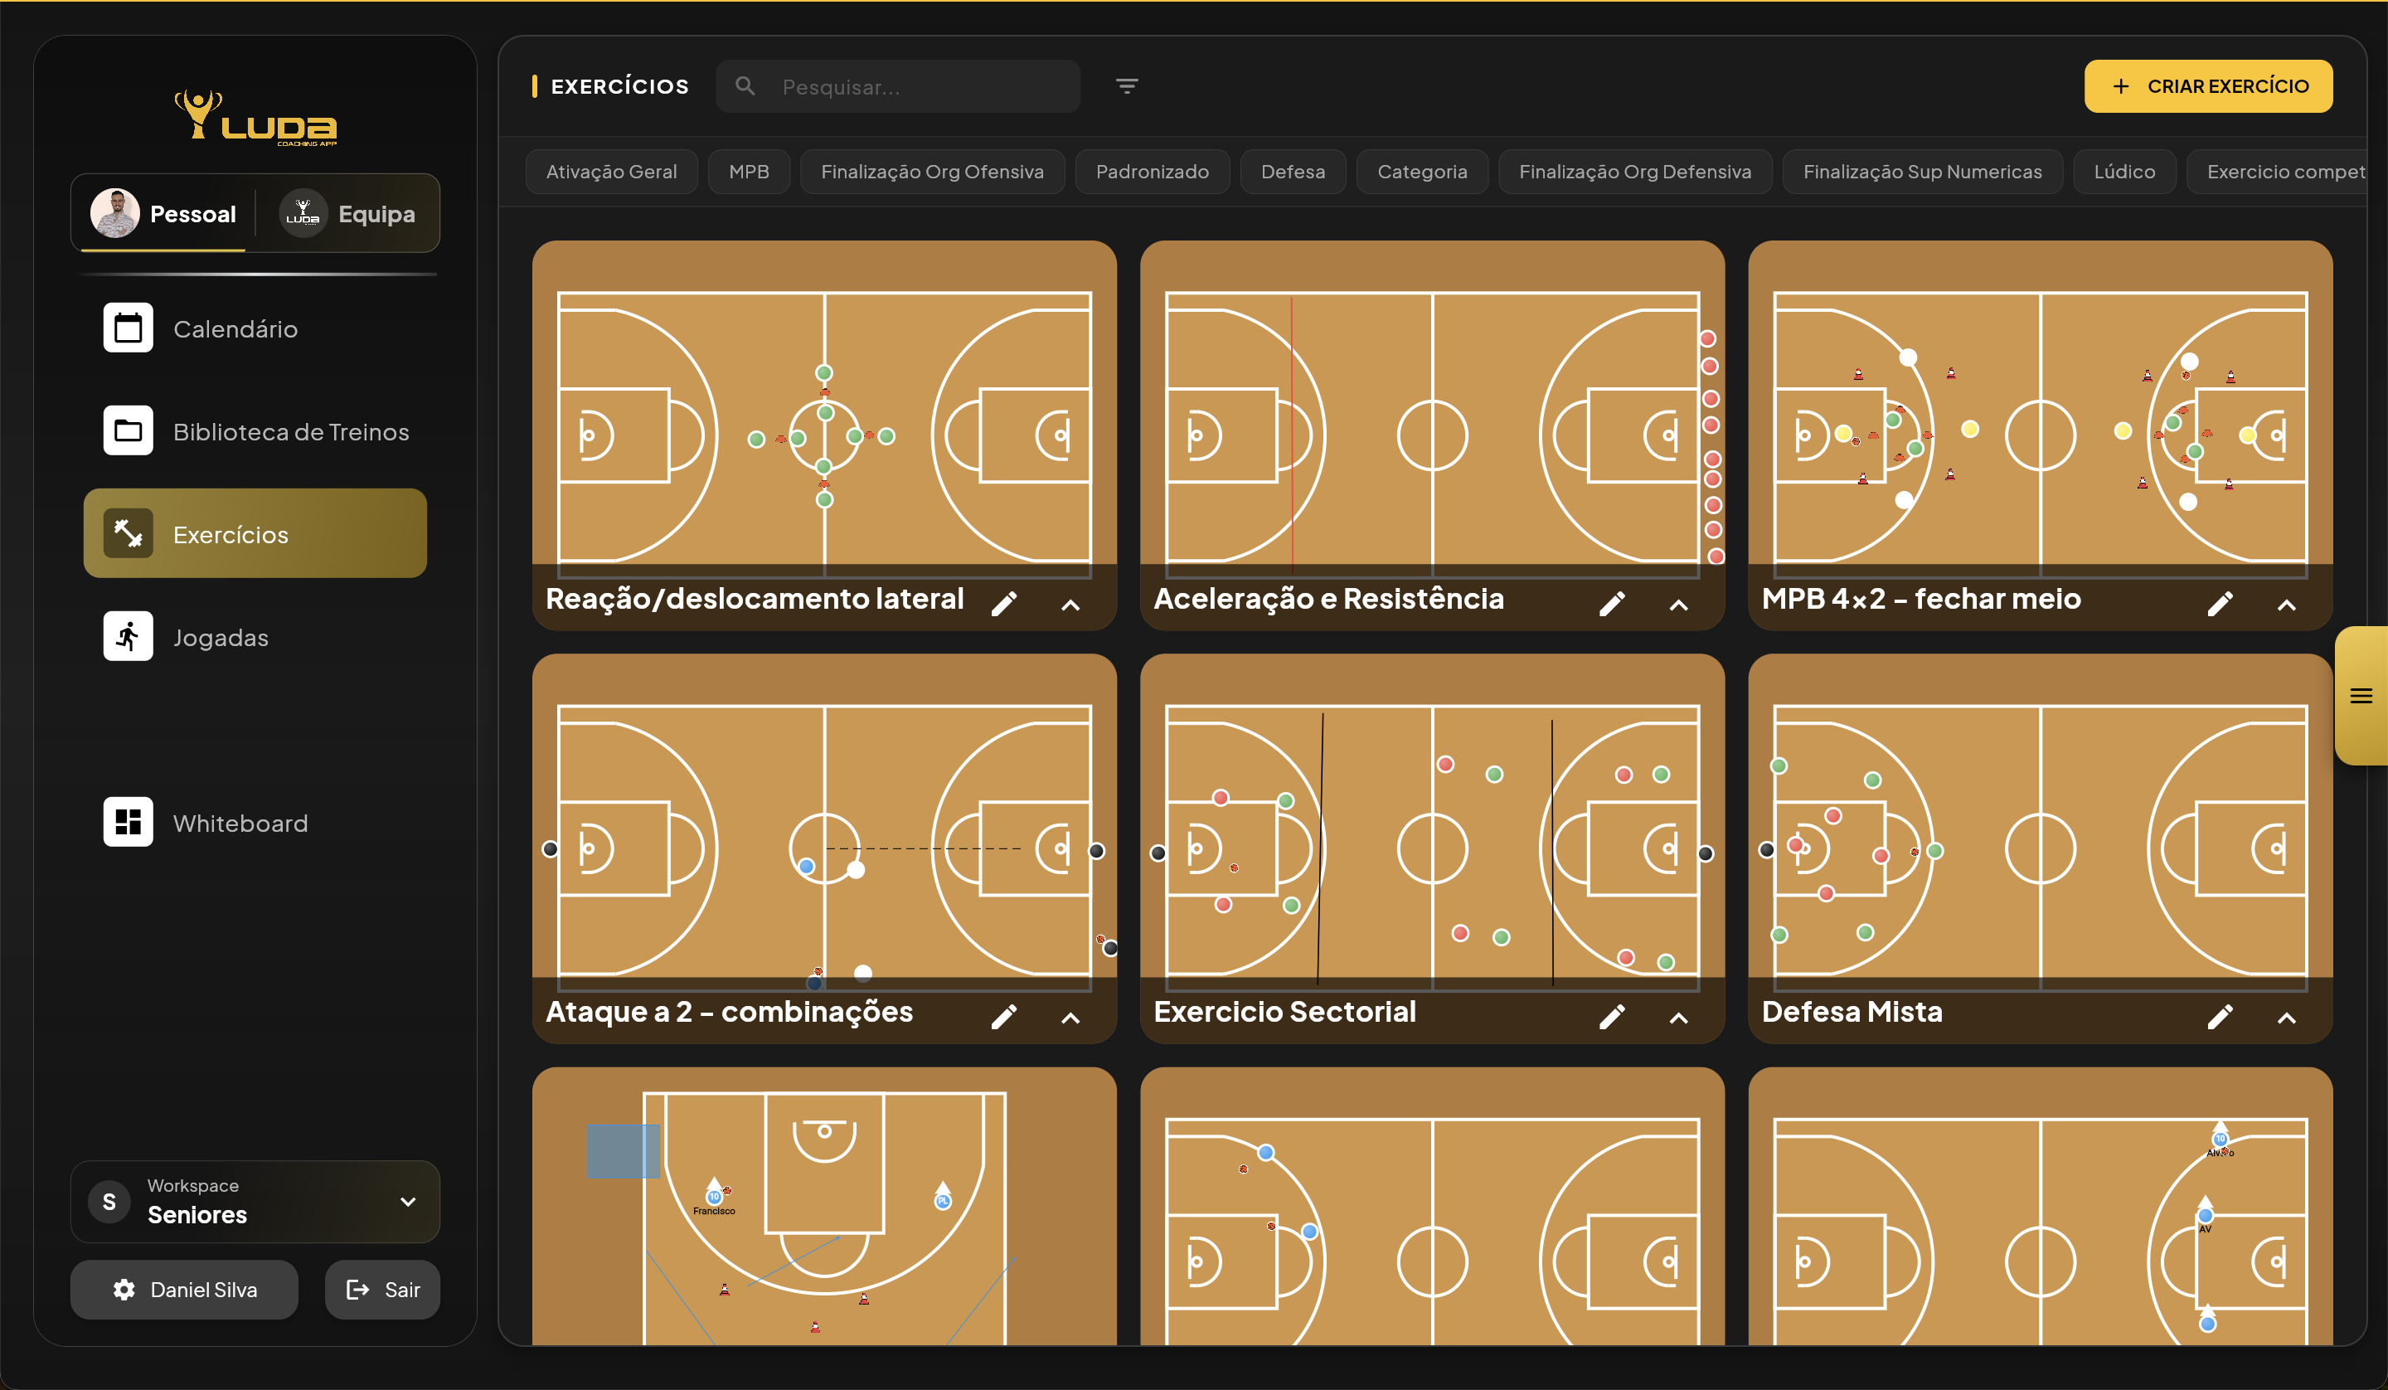Screen dimensions: 2388x1390
Task: Enable the MPB filter
Action: click(749, 172)
